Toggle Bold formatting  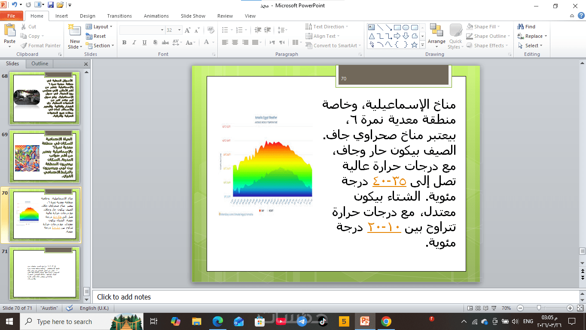(124, 43)
